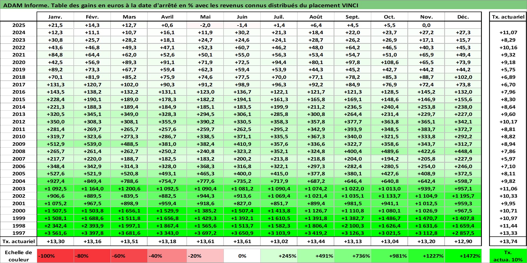Select the 'Sept.' column header
Image resolution: width=527 pixels, height=263 pixels.
click(352, 17)
